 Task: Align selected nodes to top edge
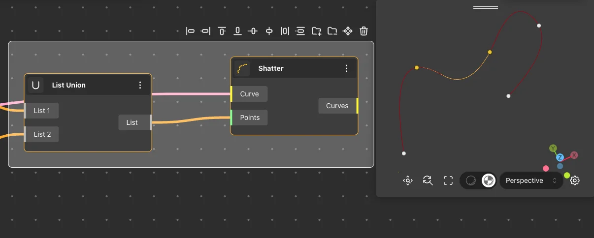222,31
